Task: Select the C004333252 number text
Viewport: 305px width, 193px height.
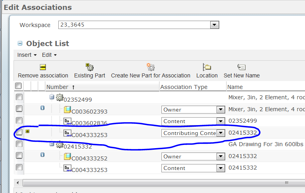Action: [90, 158]
